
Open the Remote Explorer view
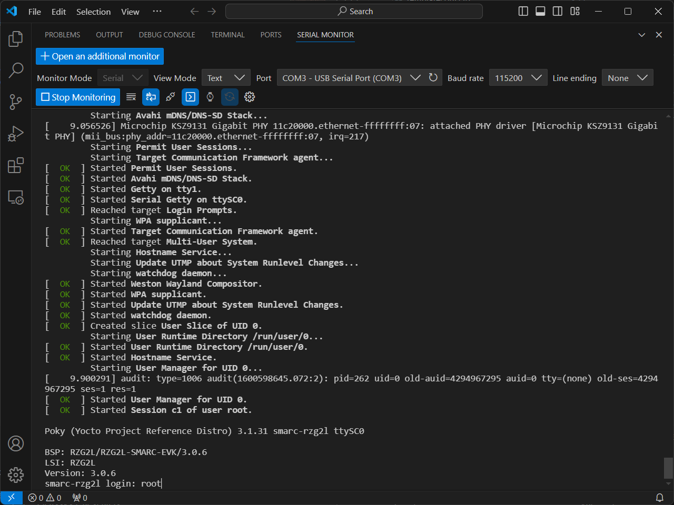point(16,197)
